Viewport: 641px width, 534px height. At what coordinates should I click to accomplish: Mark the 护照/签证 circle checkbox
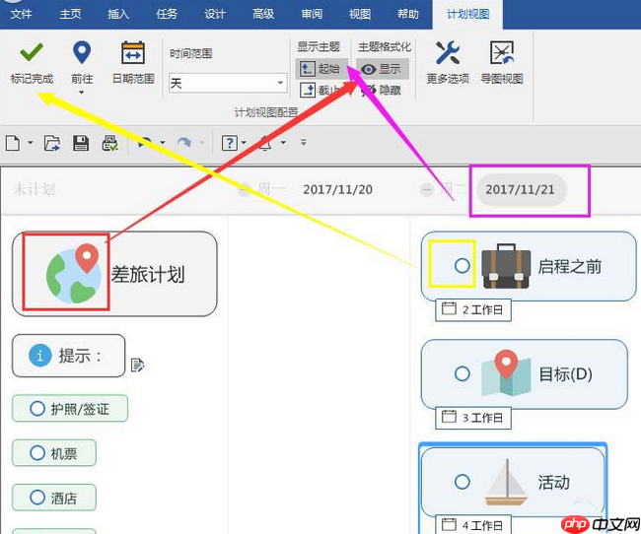[37, 408]
